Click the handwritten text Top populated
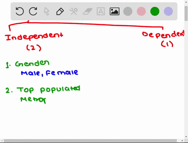 point(48,89)
